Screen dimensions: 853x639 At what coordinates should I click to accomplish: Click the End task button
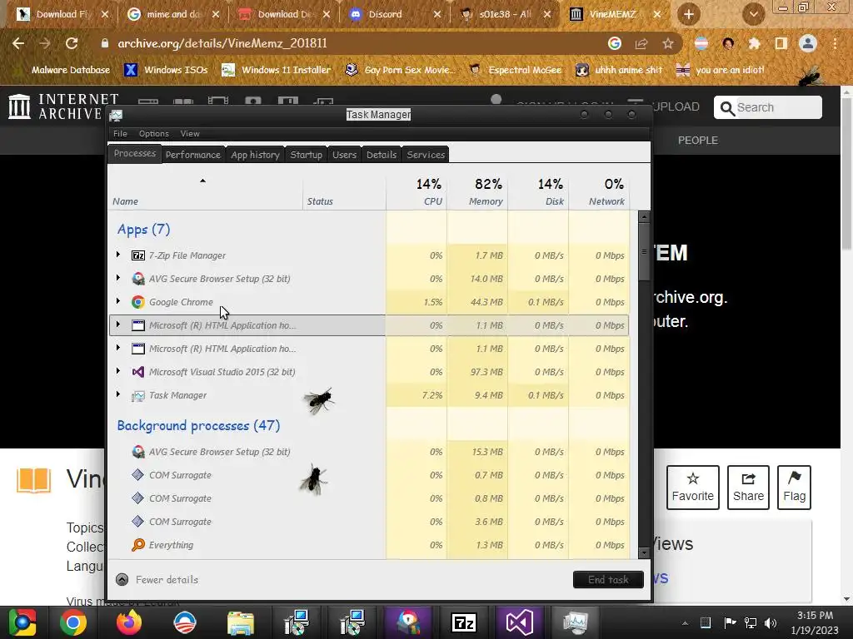pyautogui.click(x=608, y=580)
